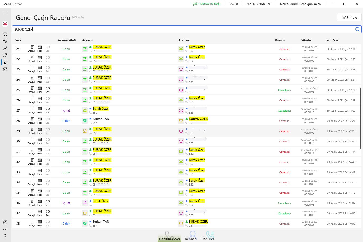Go to the Home page icon

pos(5,34)
